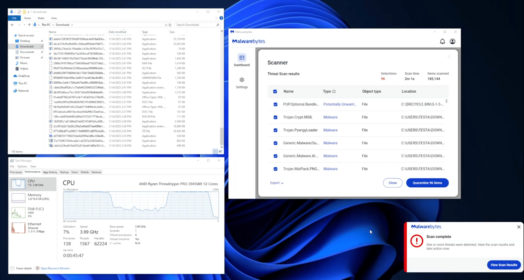Switch Explorer to details view icon

[x=215, y=151]
